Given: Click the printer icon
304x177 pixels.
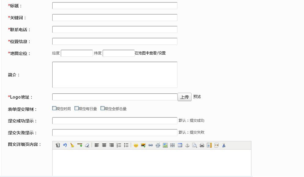Looking at the screenshot, I should point(202,145).
